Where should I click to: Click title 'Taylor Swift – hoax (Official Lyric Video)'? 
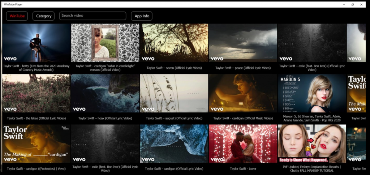pos(105,118)
